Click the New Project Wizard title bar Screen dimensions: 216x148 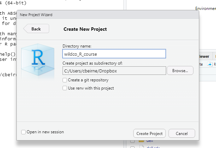click(x=108, y=15)
